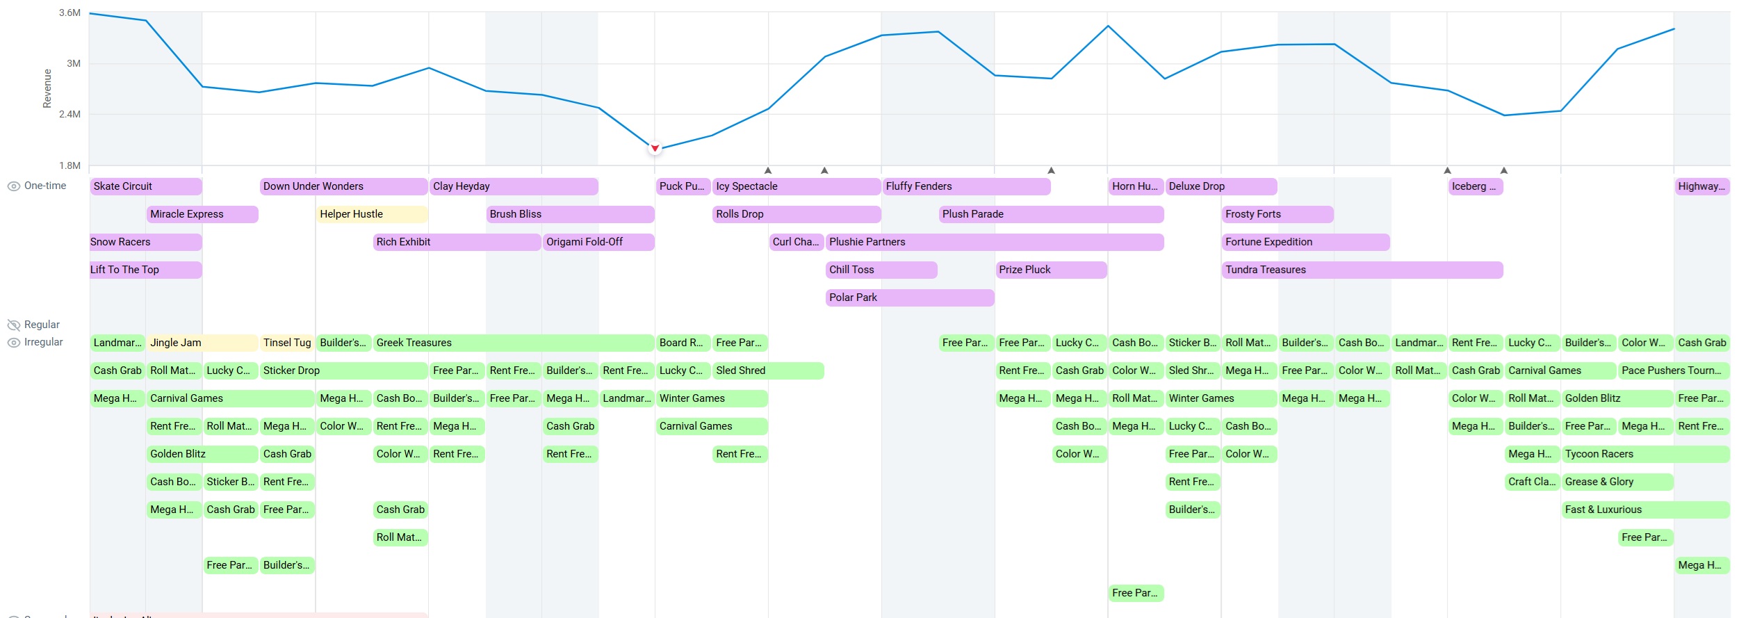Open the Frosty Forts event

(x=1277, y=214)
